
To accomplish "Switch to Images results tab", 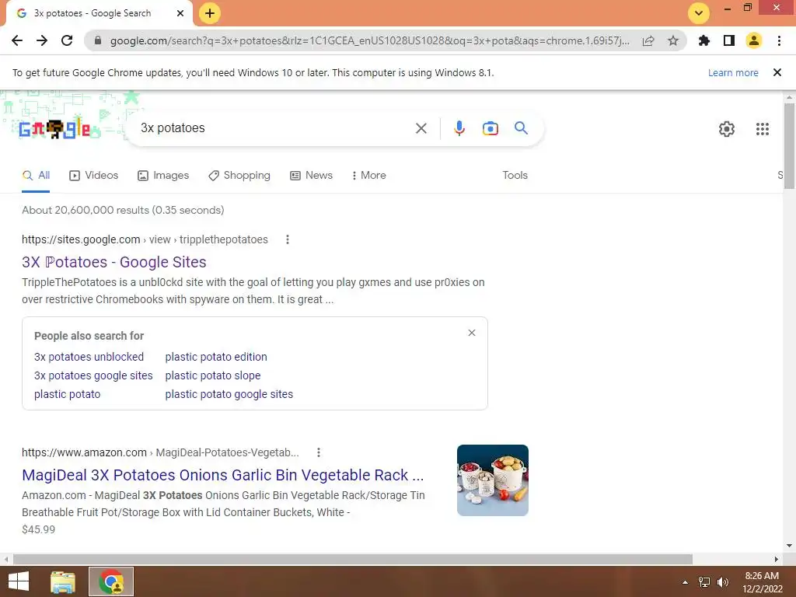I will pos(163,175).
